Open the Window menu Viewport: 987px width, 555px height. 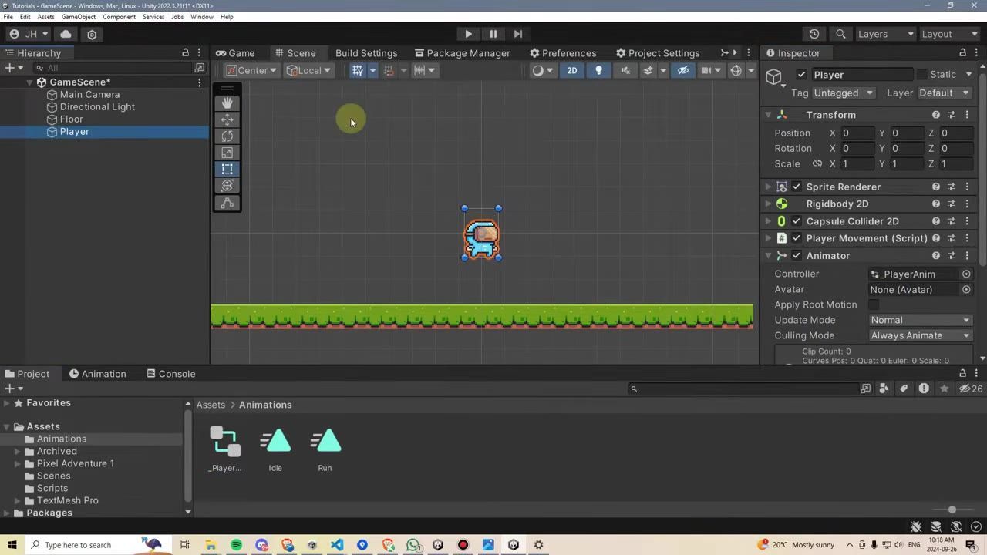pos(202,16)
